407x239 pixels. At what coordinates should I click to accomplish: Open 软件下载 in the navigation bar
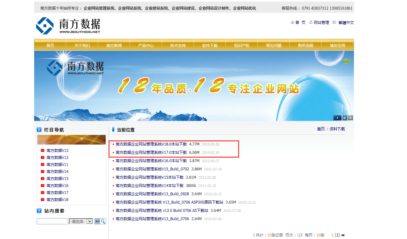coord(210,46)
